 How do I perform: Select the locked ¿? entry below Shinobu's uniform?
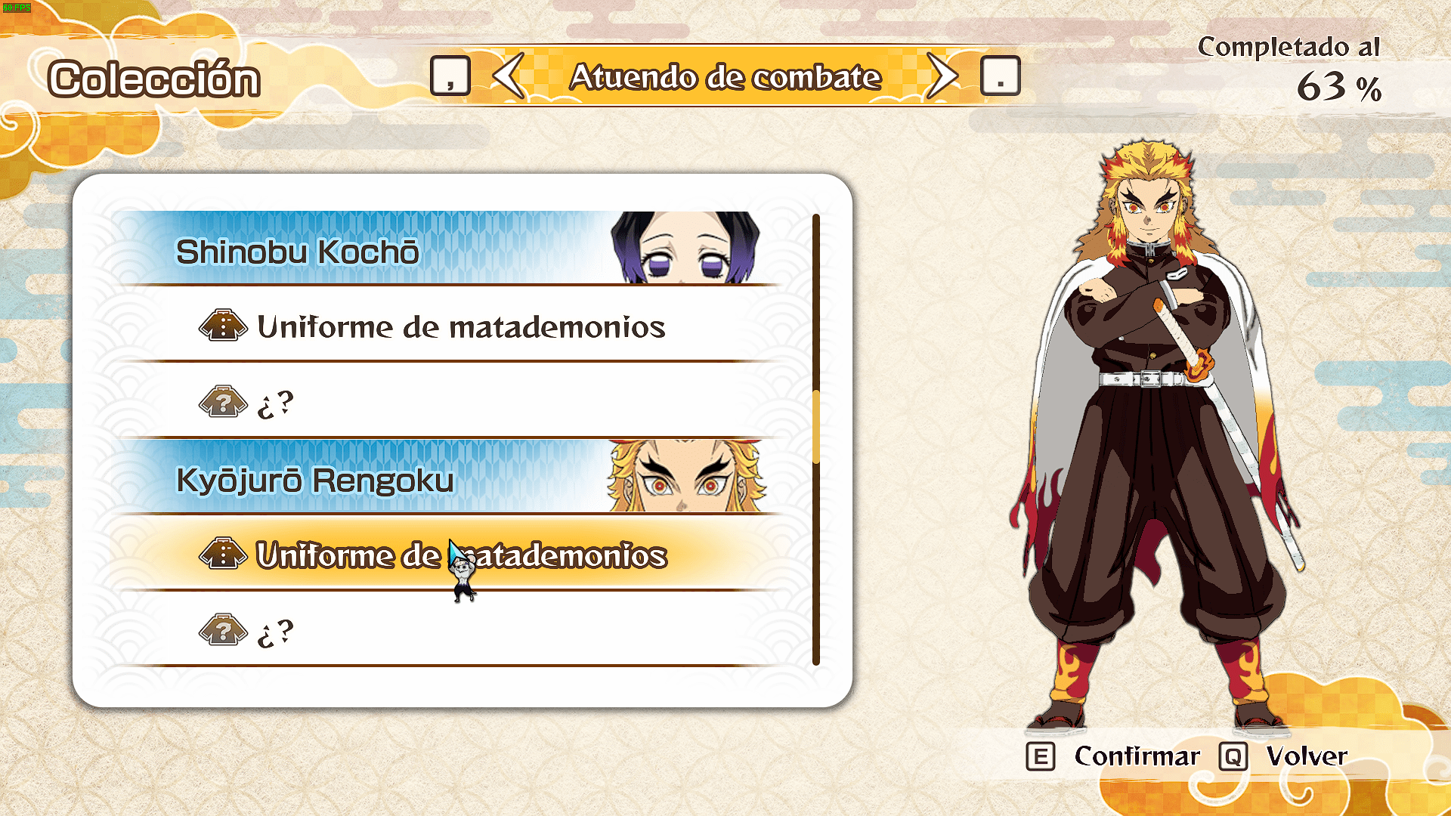pos(450,401)
